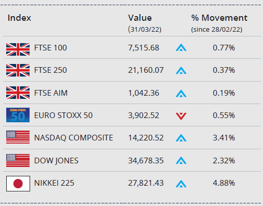Viewport: 263px width, 206px height.
Task: Click the blue up arrow for NASDAQ COMPOSITE
Action: coord(181,138)
